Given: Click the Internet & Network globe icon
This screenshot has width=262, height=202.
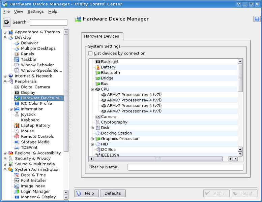Looking at the screenshot, I should click(11, 76).
